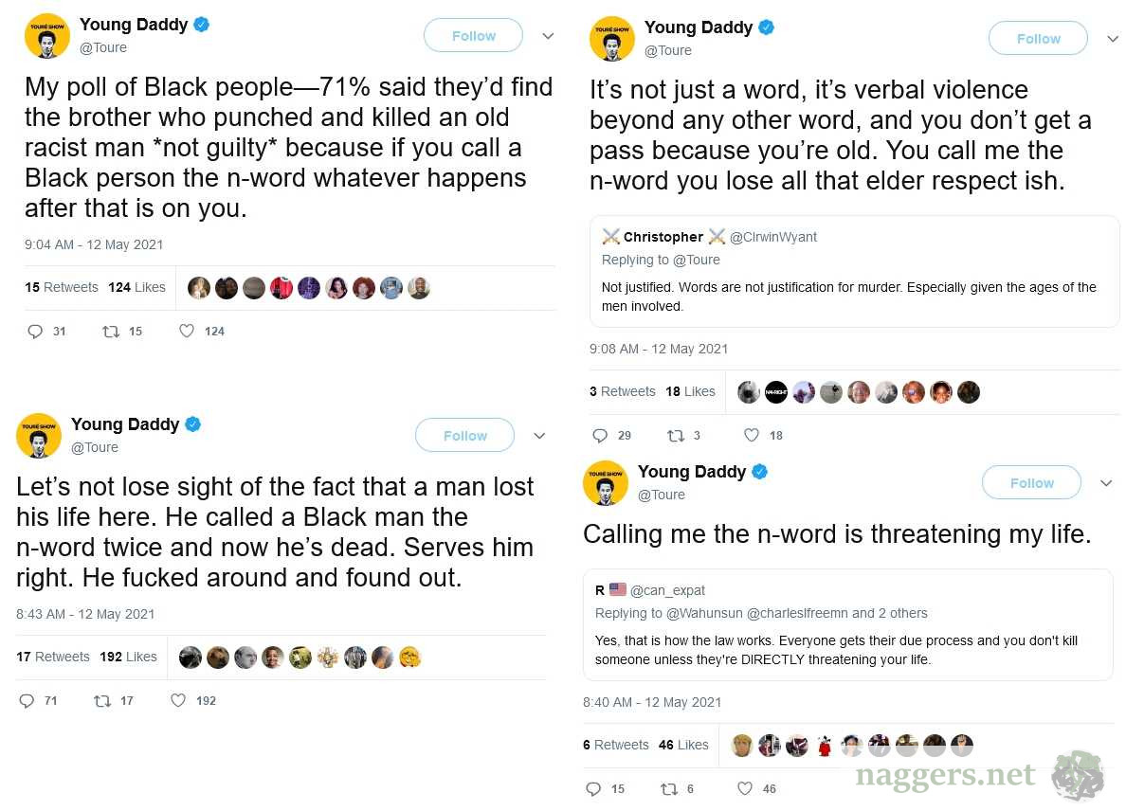Viewport: 1126px width, 811px height.
Task: Expand options chevron on the 9:08 AM tweet
Action: tap(1113, 39)
